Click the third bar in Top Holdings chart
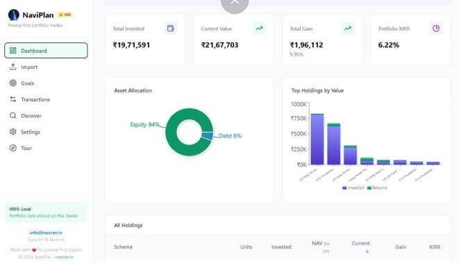This screenshot has width=472, height=266. tap(351, 155)
